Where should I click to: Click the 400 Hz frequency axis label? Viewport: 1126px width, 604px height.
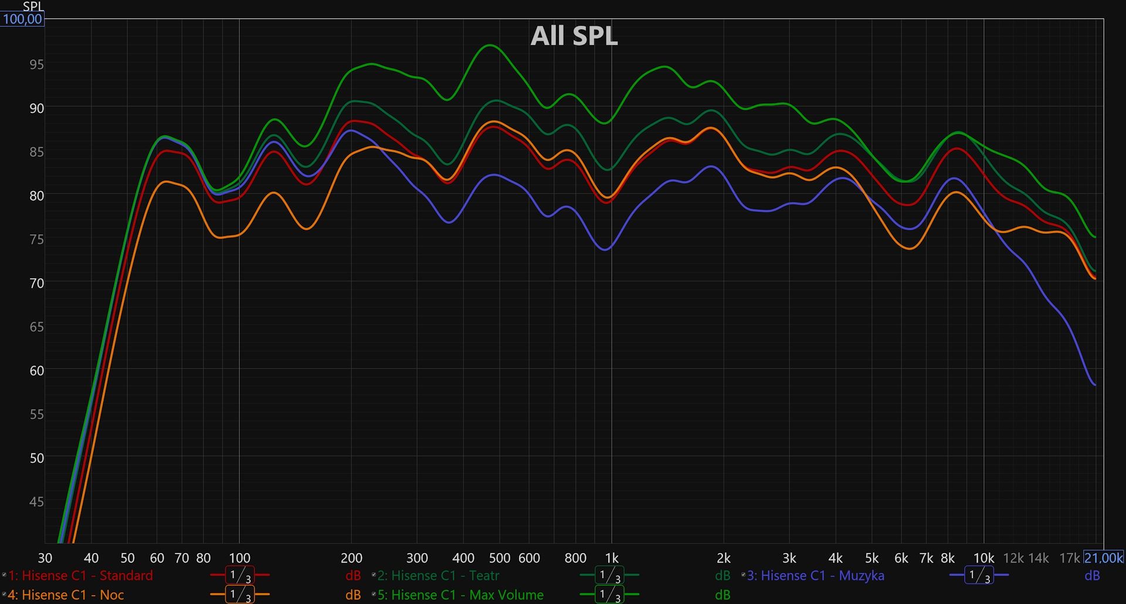point(463,558)
